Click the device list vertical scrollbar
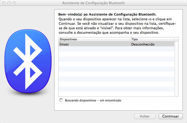187x123 pixels. click(x=176, y=69)
